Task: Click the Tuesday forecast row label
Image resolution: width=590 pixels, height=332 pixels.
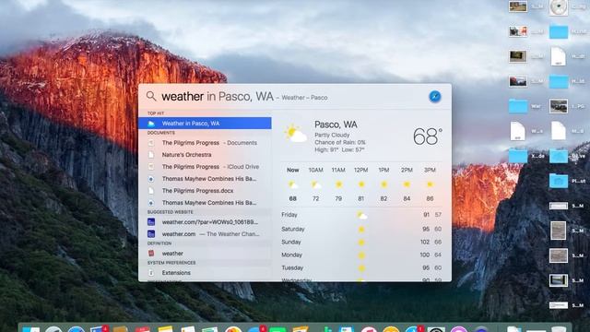Action: pos(292,267)
